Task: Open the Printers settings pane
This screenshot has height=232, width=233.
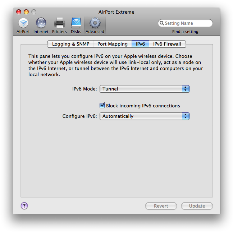Action: click(x=59, y=25)
